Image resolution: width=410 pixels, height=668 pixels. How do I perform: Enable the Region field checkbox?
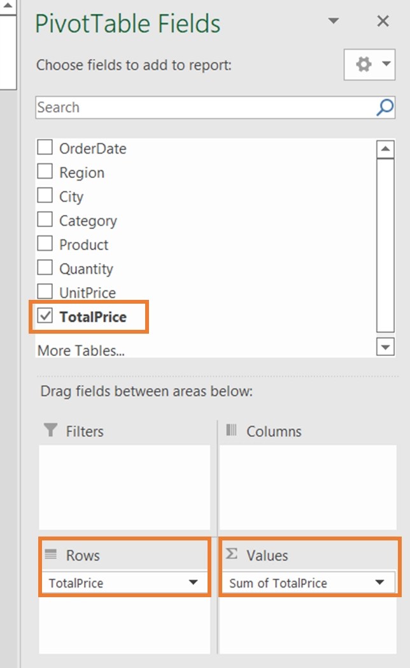[45, 172]
